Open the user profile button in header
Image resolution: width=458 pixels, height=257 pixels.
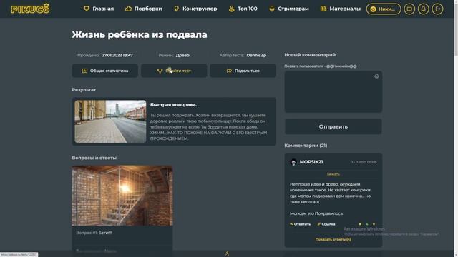(384, 9)
